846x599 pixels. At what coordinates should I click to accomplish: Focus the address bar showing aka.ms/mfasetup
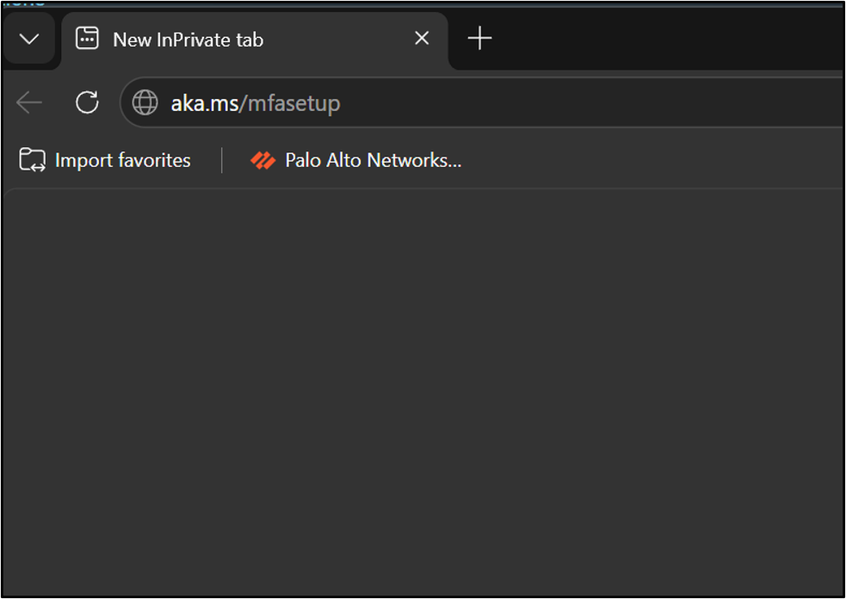pyautogui.click(x=482, y=102)
